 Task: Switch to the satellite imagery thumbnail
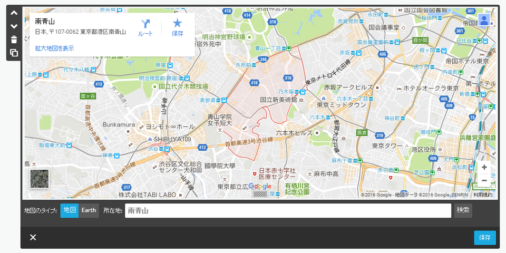click(x=40, y=179)
